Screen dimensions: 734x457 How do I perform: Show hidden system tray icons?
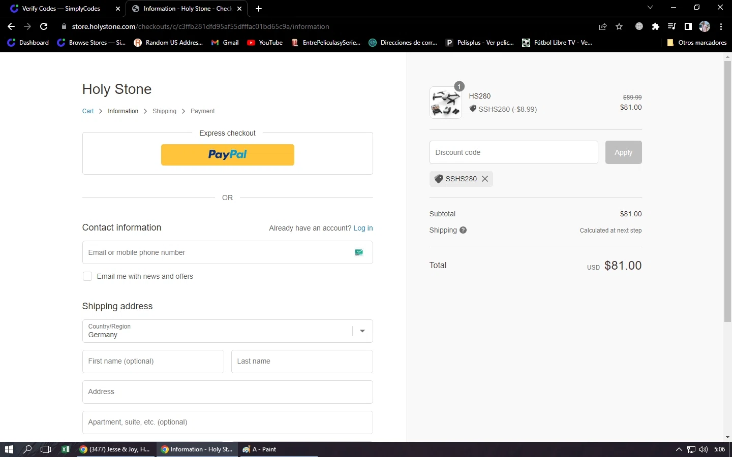click(x=679, y=449)
